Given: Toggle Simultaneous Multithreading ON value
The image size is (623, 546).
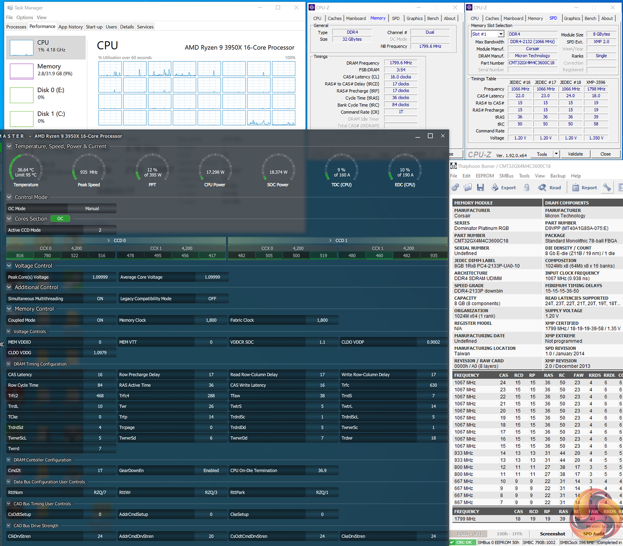Looking at the screenshot, I should point(100,299).
